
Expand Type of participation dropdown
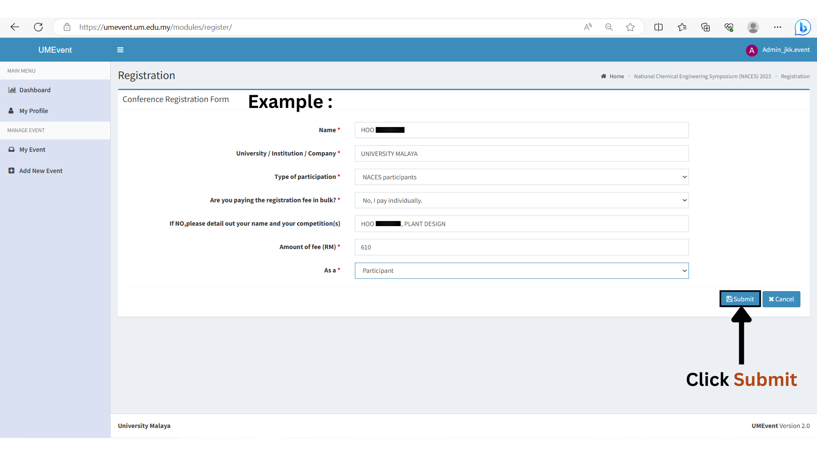[x=521, y=177]
